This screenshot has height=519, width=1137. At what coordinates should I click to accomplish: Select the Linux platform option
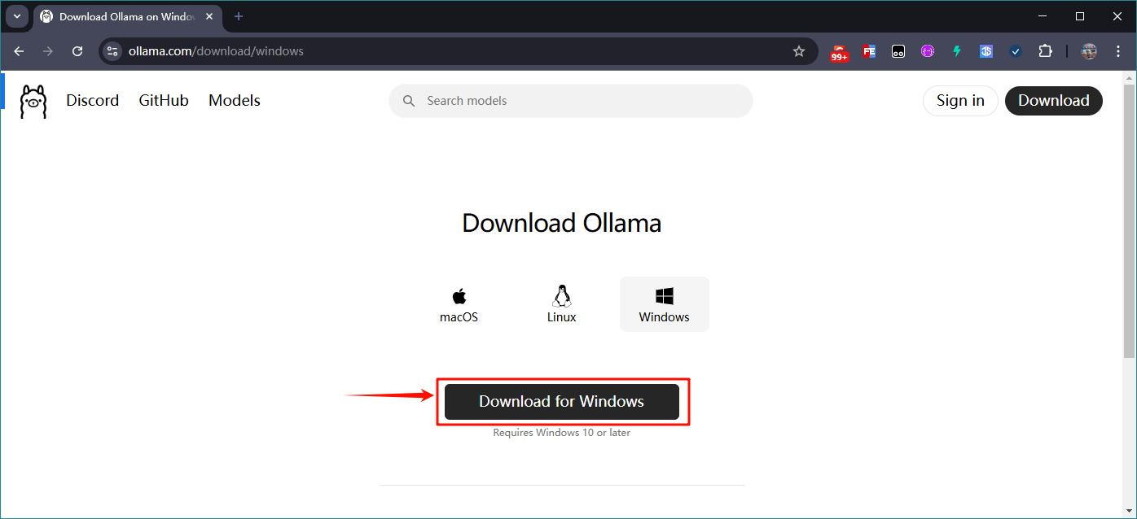coord(561,303)
